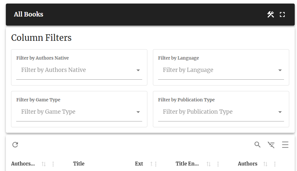This screenshot has height=171, width=297.
Task: Open table search via magnifier icon
Action: (x=257, y=145)
